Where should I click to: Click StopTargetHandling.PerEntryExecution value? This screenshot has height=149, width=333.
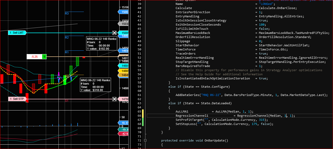point(292,62)
